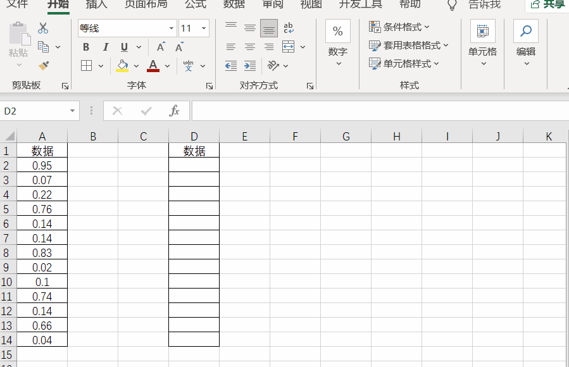Image resolution: width=569 pixels, height=367 pixels.
Task: Expand borders dropdown arrow
Action: 101,66
